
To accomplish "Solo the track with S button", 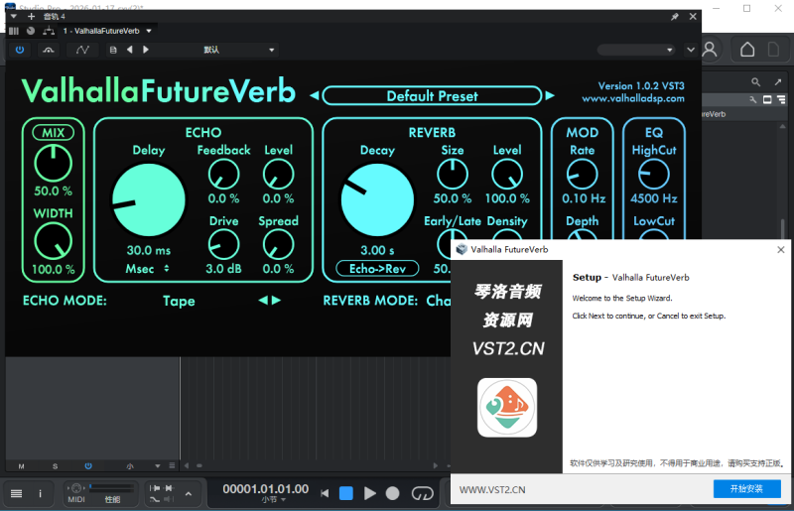I will point(55,466).
